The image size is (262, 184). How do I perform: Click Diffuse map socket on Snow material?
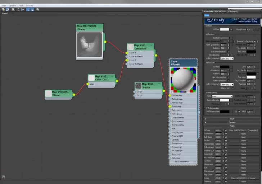click(x=170, y=95)
